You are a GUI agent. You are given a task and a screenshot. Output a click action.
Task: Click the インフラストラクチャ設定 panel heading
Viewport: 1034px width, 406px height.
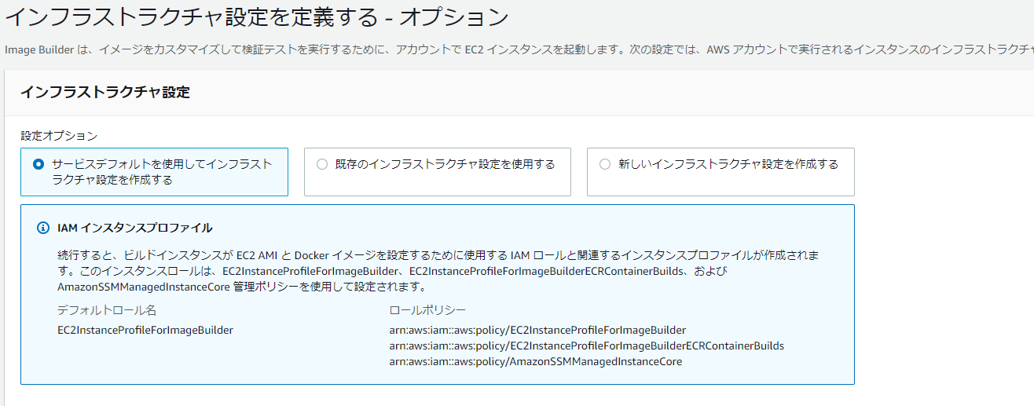104,93
